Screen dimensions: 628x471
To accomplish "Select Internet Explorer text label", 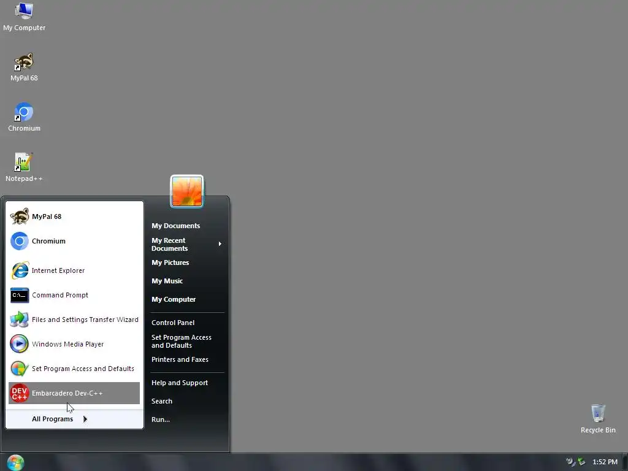I will tap(58, 270).
